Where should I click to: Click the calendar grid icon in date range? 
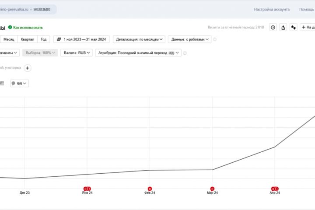[x=59, y=39]
